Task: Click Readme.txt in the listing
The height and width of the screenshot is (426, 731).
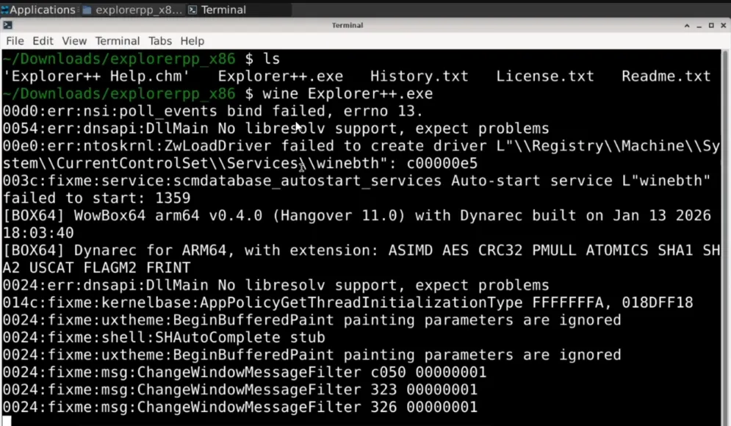Action: (666, 76)
